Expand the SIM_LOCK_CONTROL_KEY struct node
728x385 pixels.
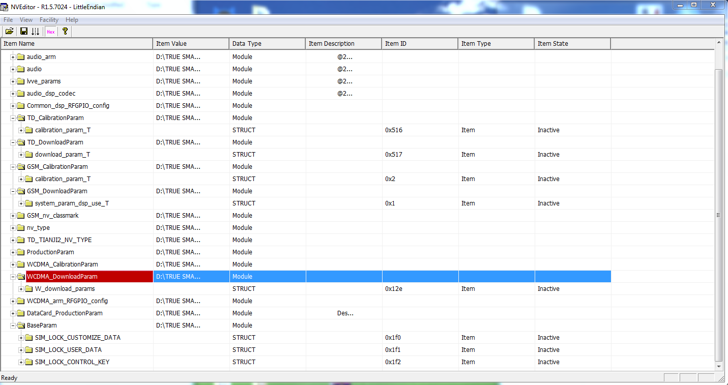21,362
